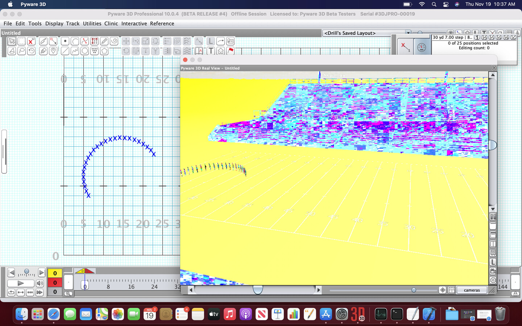This screenshot has height=326, width=522.
Task: Click Real View vertical scrollbar down arrow
Action: click(493, 209)
